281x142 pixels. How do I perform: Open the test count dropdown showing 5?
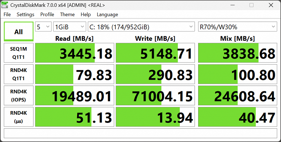pos(43,27)
